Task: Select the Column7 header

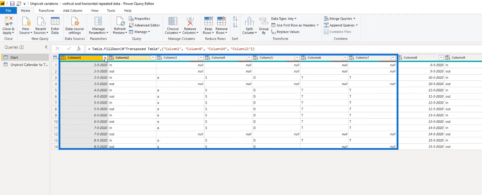Action: tap(372, 58)
